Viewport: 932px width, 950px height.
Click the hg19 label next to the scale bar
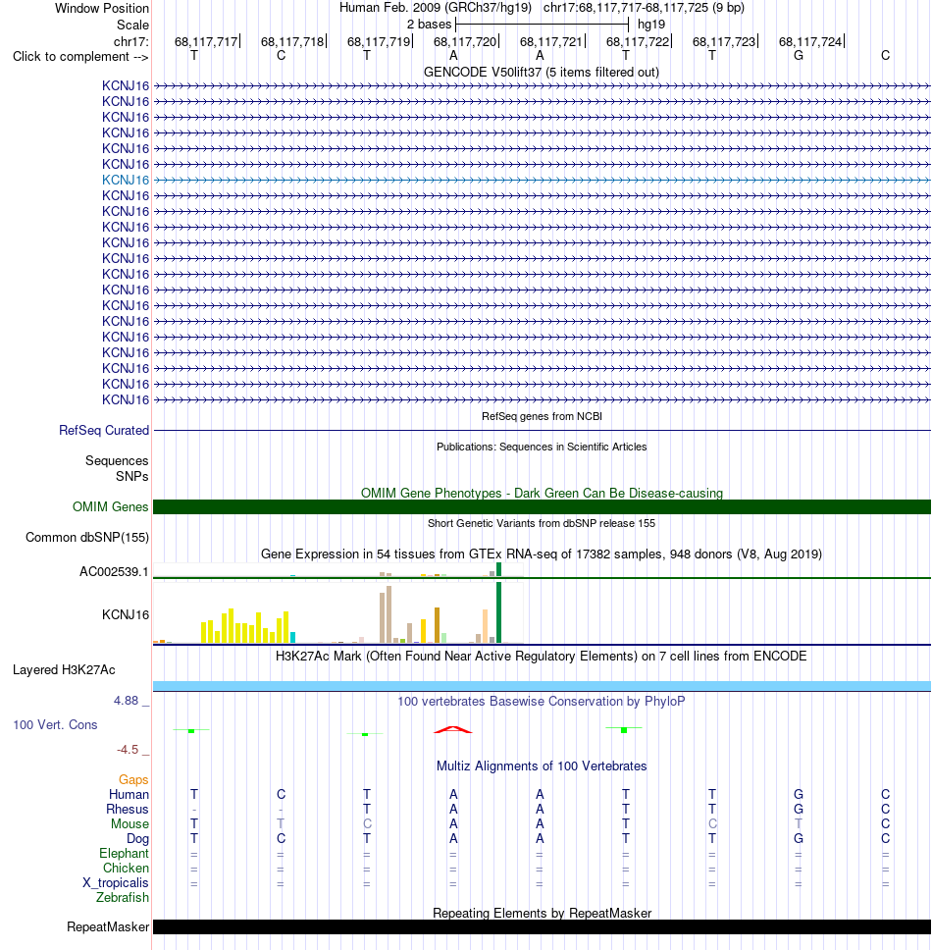click(x=651, y=25)
